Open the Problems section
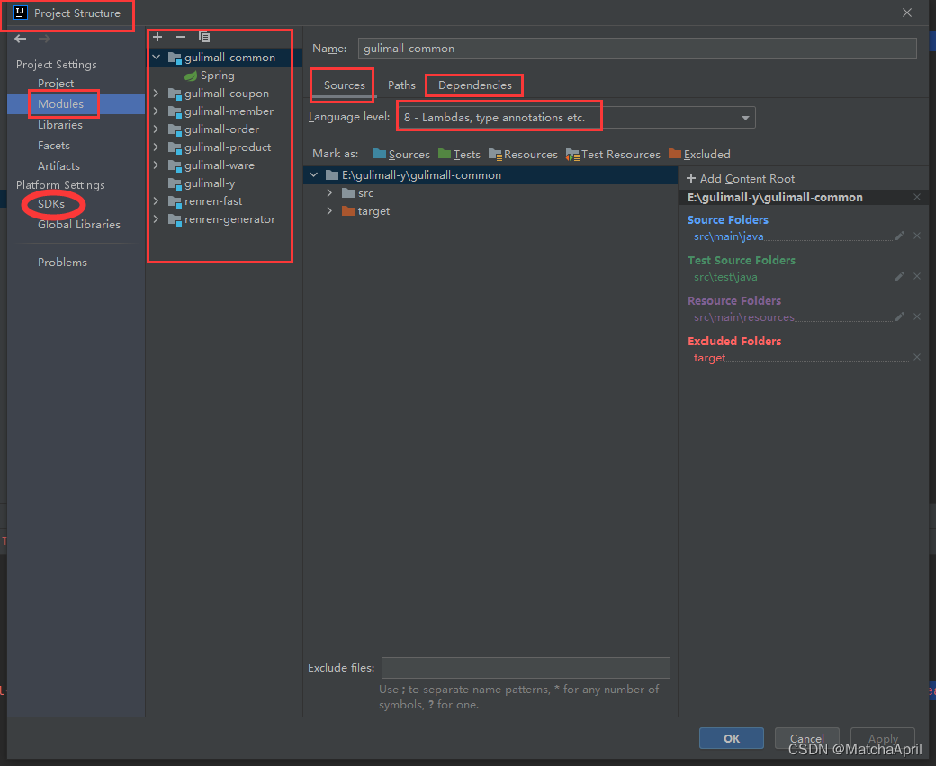Screen dimensions: 936x766 pos(62,262)
